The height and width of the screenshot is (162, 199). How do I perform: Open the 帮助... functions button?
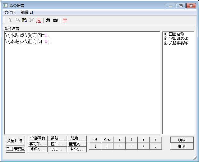pos(77,138)
